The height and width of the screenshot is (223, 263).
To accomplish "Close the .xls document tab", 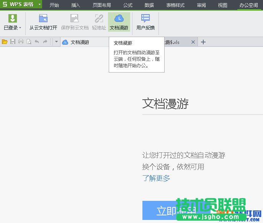I will click(193, 42).
